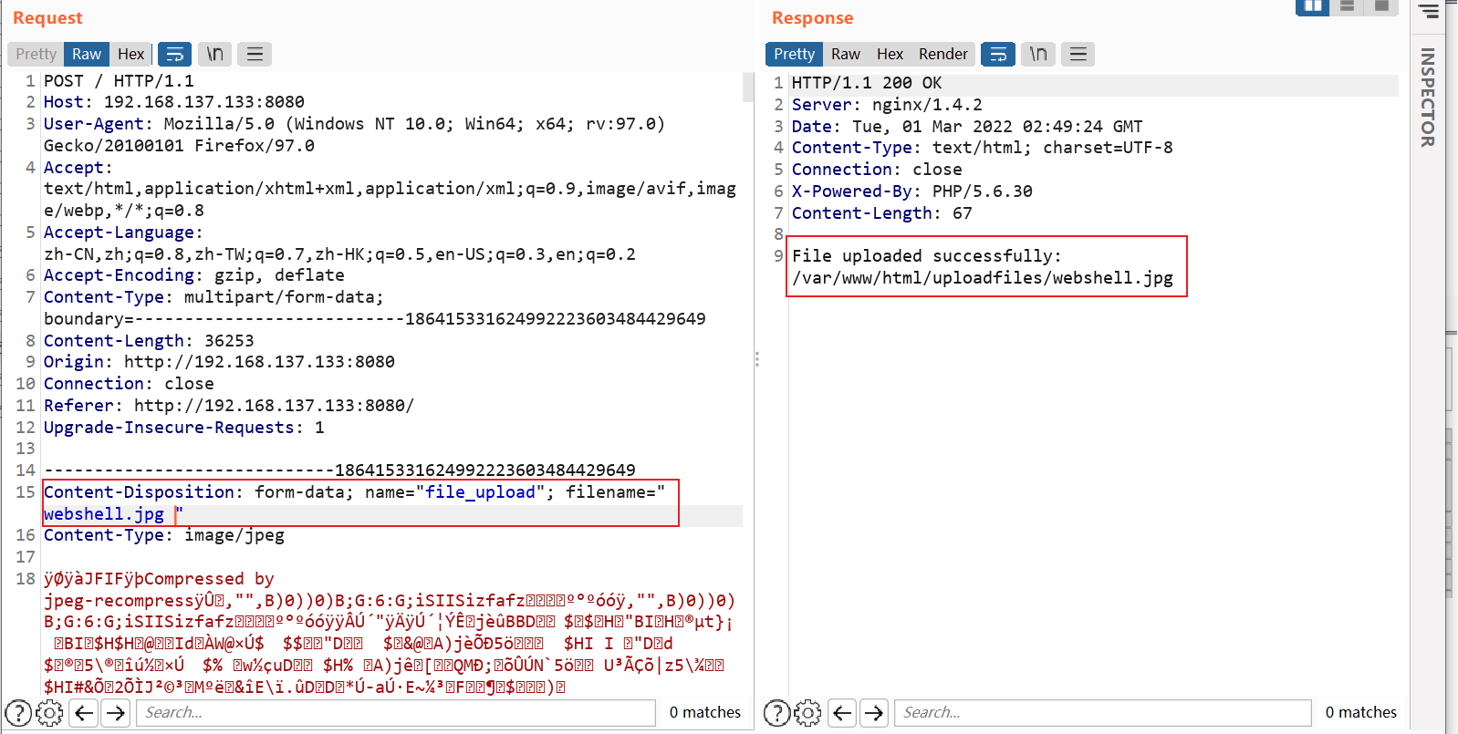
Task: Open the Hex tab in Response panel
Action: [x=890, y=54]
